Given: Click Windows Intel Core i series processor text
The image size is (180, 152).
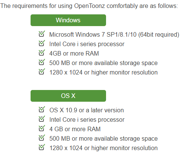Looking at the screenshot, I should 87,44.
